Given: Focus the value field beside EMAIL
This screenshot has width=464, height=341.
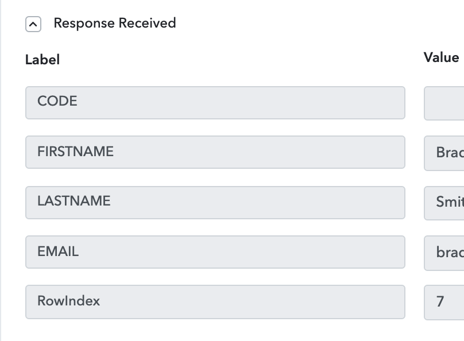Looking at the screenshot, I should (x=444, y=253).
